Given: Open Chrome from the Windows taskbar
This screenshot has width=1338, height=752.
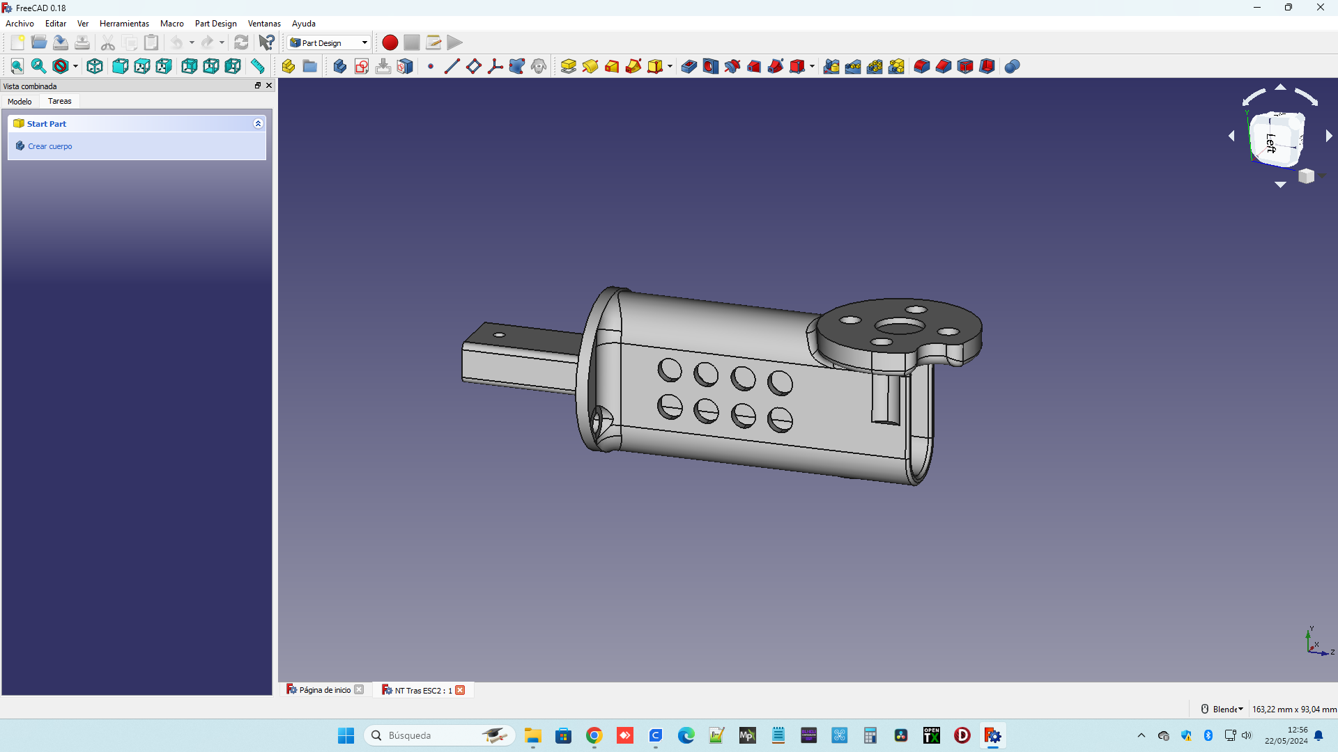Looking at the screenshot, I should pyautogui.click(x=594, y=735).
